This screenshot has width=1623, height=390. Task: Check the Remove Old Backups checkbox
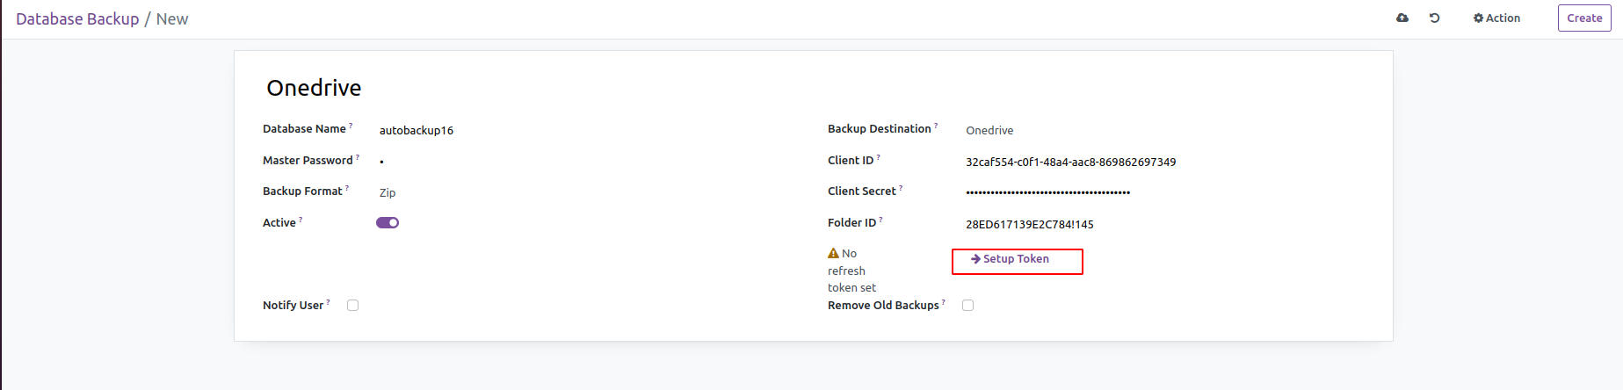tap(967, 306)
